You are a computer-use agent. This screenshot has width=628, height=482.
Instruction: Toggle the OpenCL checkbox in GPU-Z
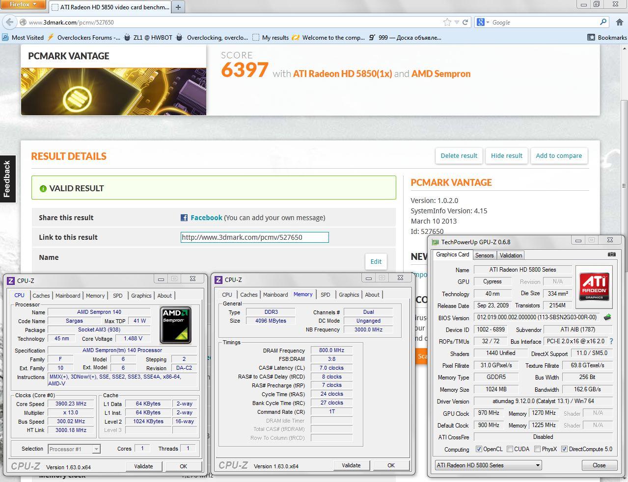479,449
